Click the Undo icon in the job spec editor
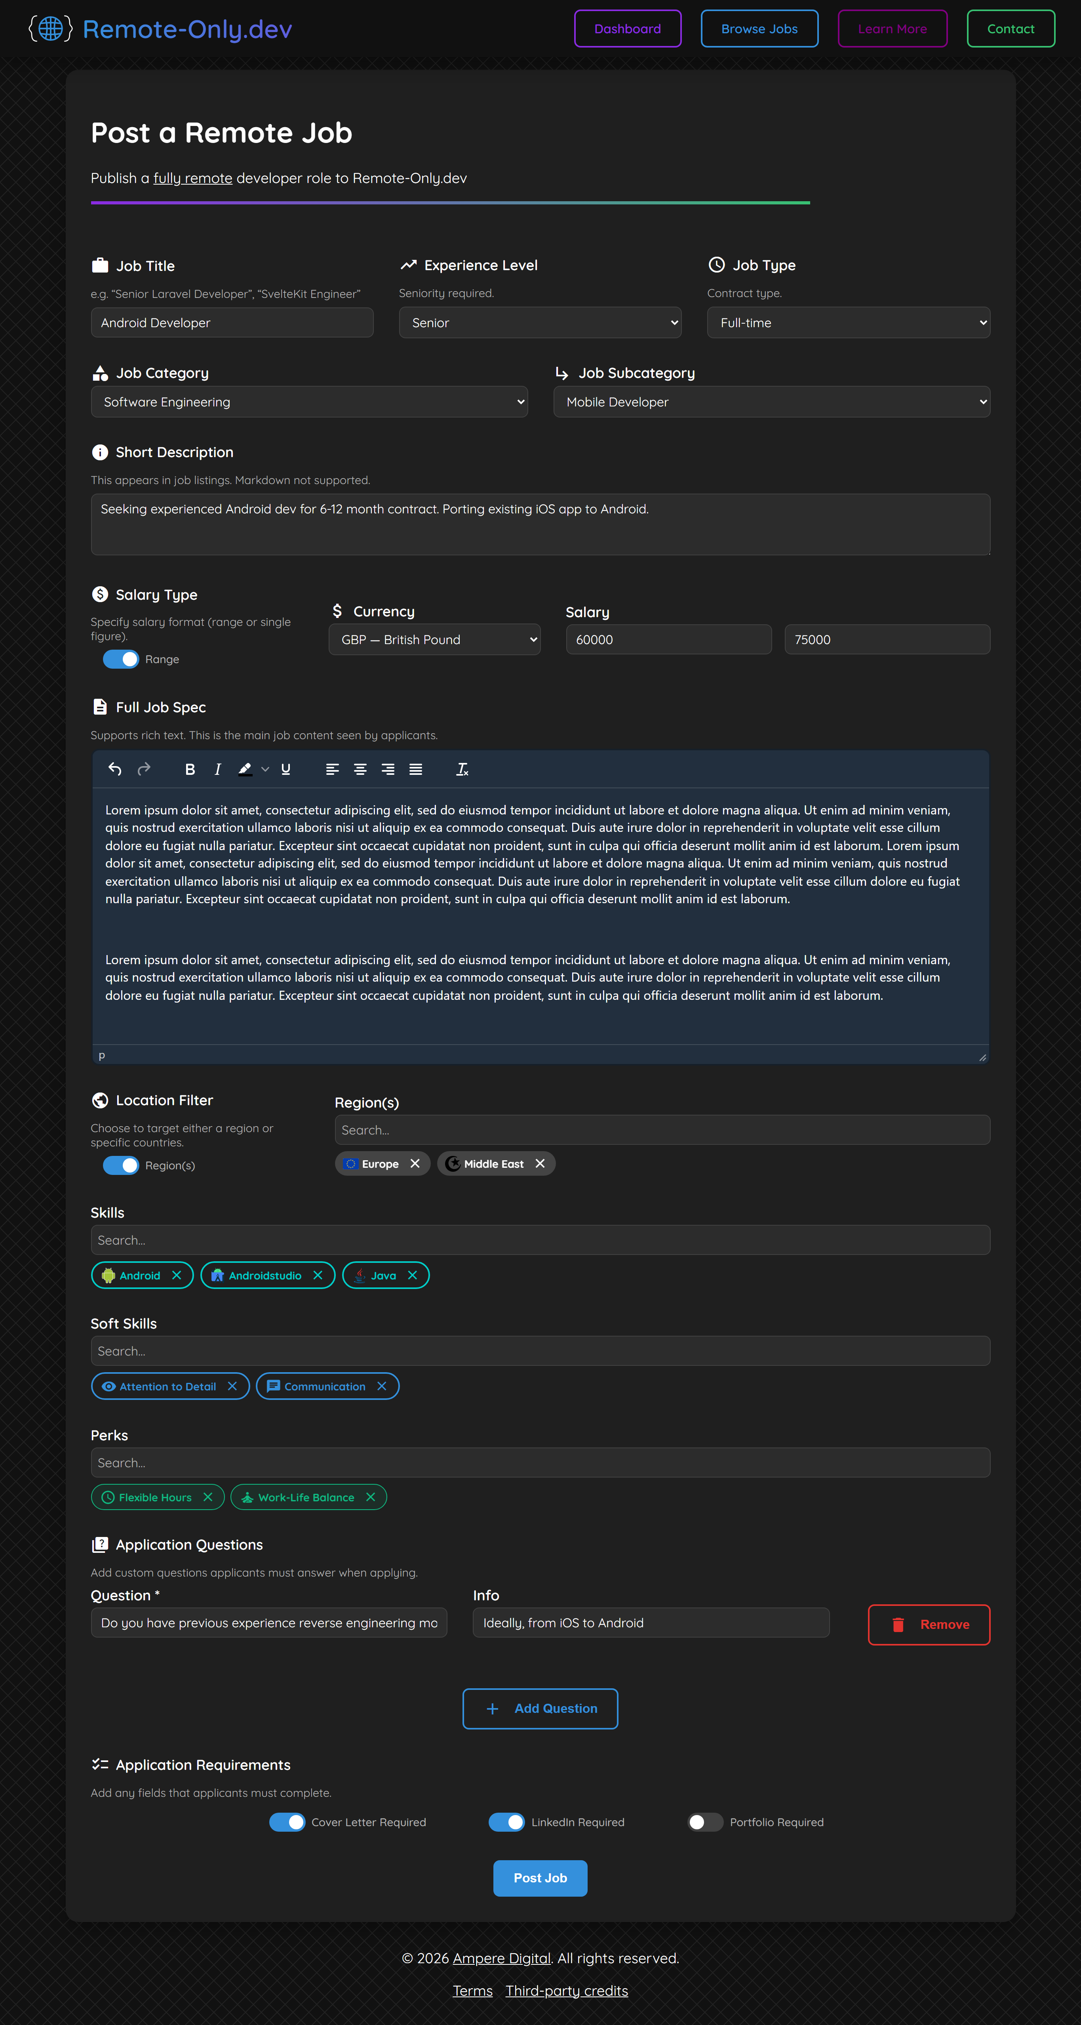 [x=114, y=770]
